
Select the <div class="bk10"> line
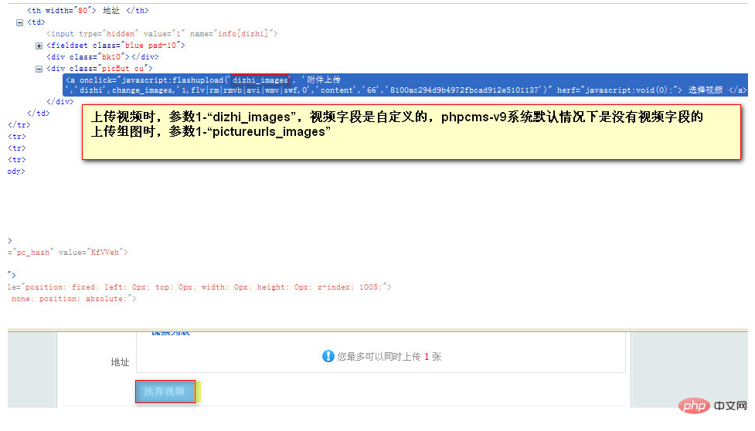[x=103, y=56]
